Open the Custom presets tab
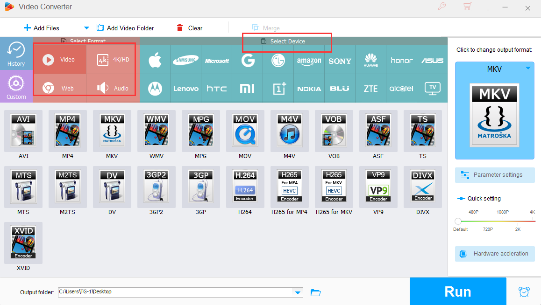The image size is (541, 305). tap(16, 86)
